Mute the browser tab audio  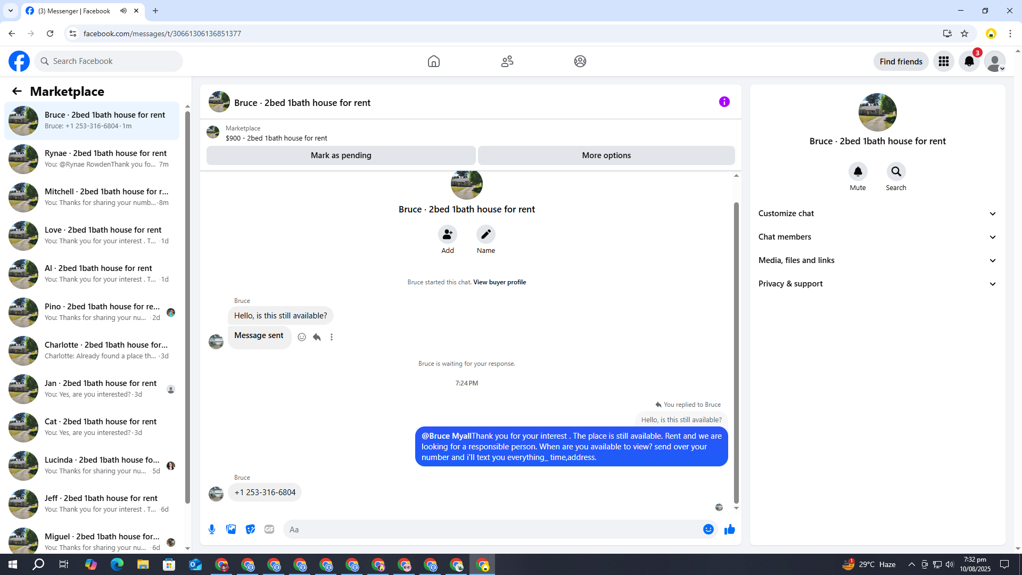tap(123, 11)
